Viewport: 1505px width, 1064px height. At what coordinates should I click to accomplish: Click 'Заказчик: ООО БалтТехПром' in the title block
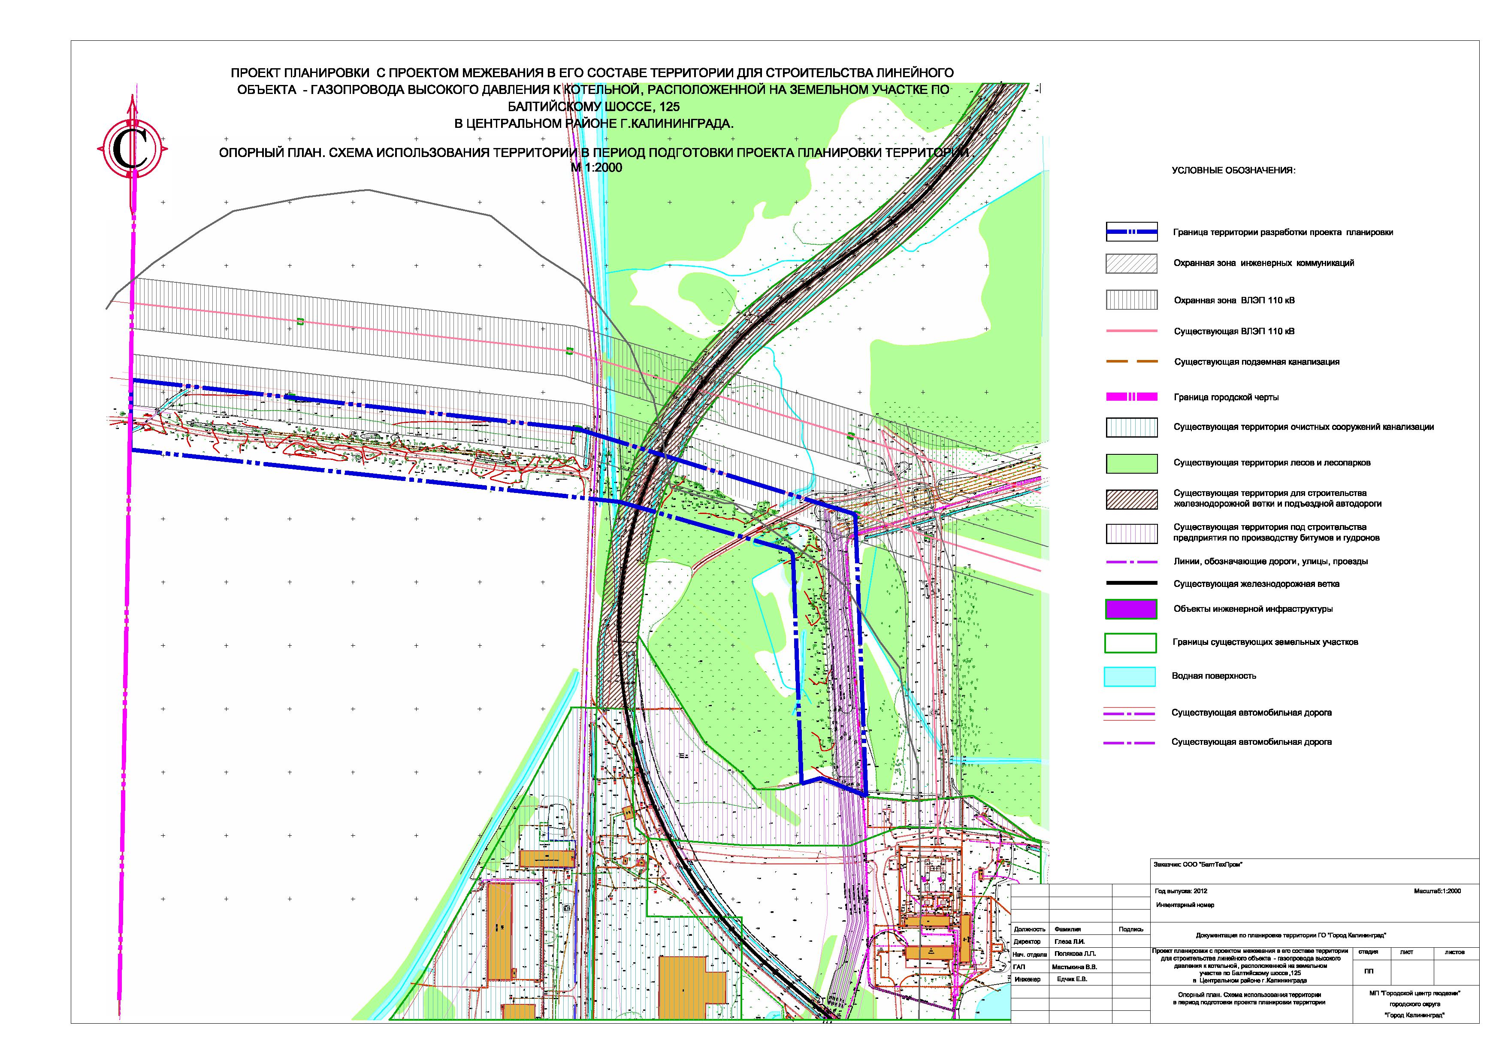click(1197, 864)
